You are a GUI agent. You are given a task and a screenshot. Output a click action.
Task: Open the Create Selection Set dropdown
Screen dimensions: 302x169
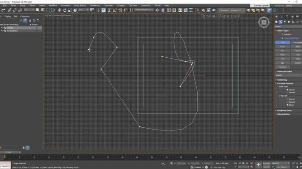143,10
